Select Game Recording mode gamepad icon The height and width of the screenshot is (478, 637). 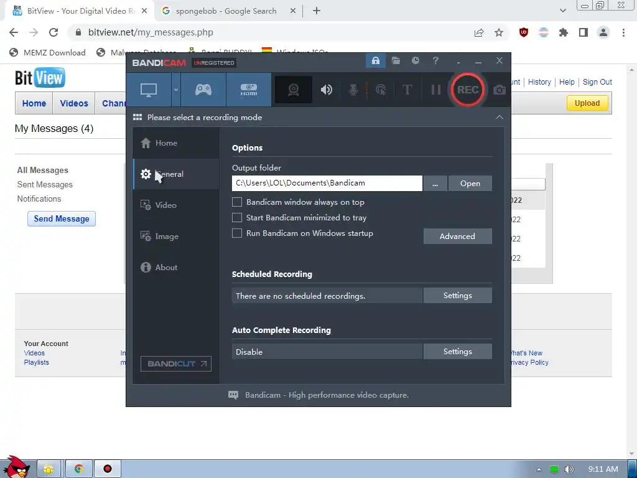point(203,90)
